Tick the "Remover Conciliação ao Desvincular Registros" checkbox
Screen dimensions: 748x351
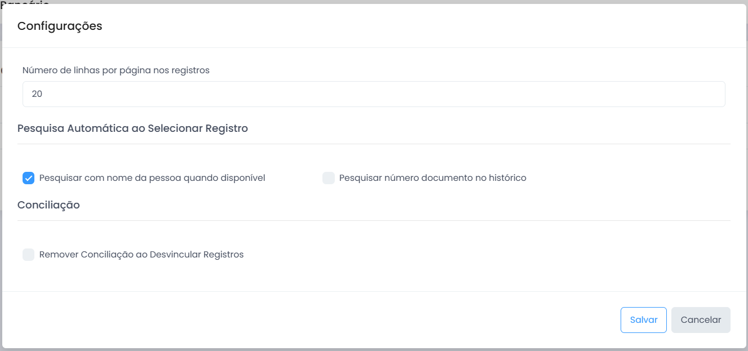point(29,255)
